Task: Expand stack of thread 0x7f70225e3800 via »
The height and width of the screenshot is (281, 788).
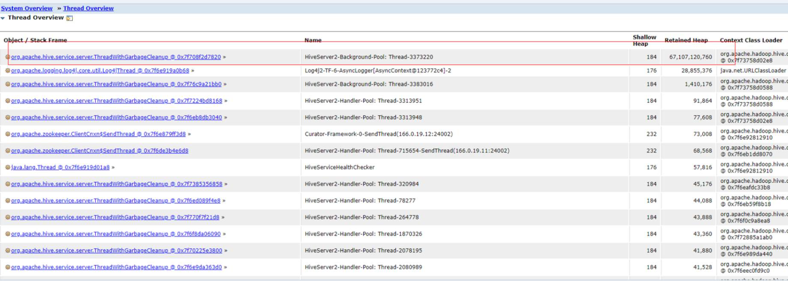Action: [x=226, y=250]
